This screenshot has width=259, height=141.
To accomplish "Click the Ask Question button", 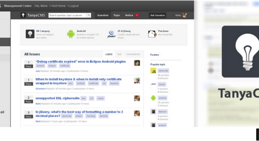I will click(157, 15).
